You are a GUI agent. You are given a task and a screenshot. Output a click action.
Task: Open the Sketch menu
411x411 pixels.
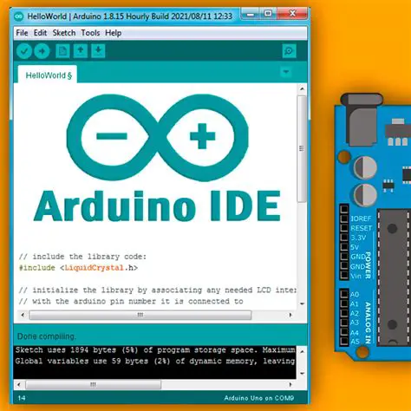tap(64, 33)
